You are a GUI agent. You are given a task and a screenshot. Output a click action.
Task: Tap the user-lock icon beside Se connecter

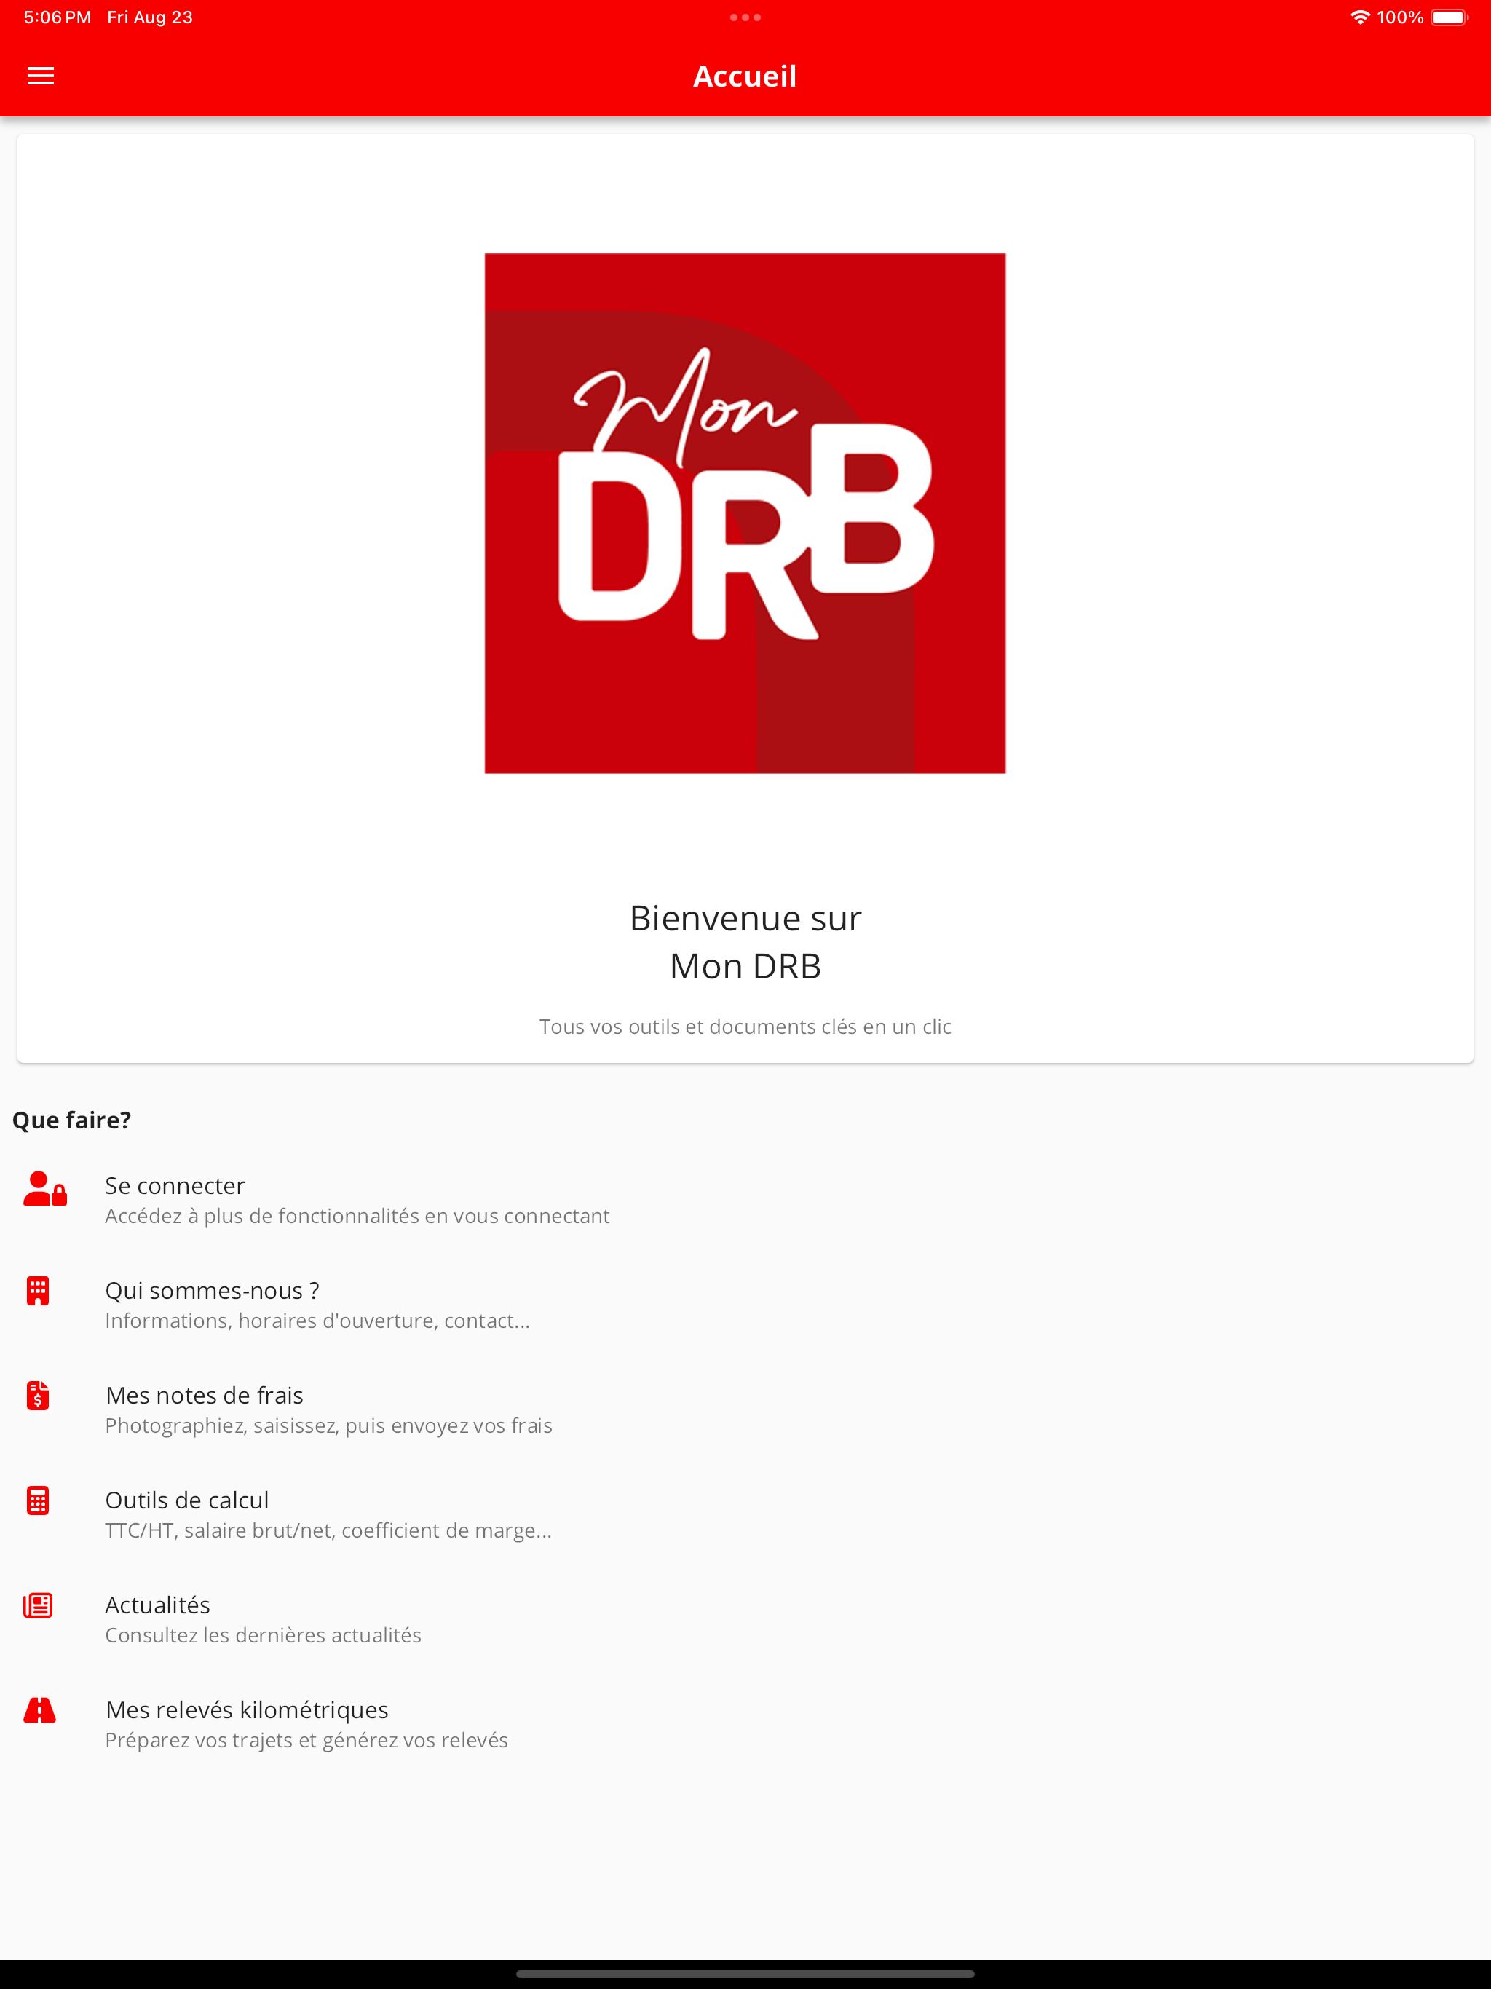45,1188
